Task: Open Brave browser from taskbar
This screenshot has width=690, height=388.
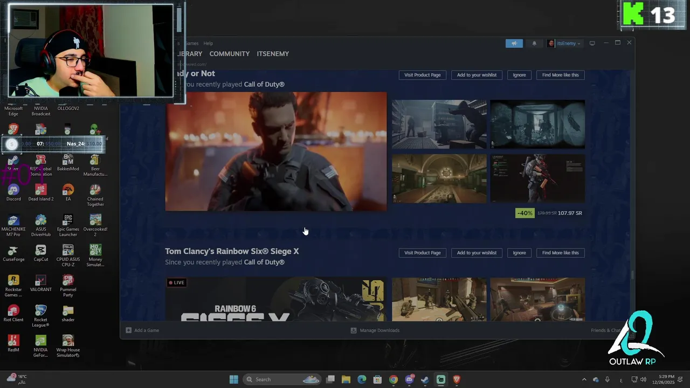Action: click(x=457, y=379)
